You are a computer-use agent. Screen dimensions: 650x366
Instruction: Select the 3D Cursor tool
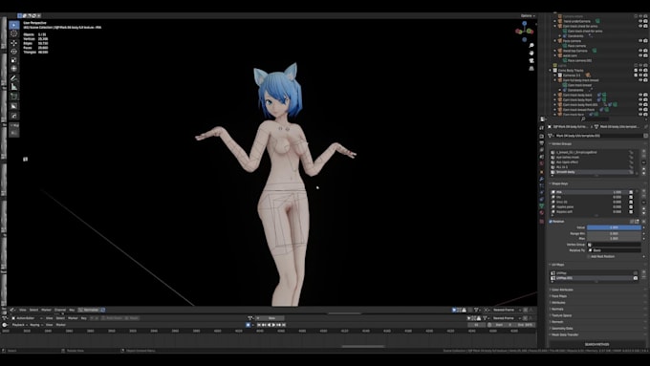13,33
